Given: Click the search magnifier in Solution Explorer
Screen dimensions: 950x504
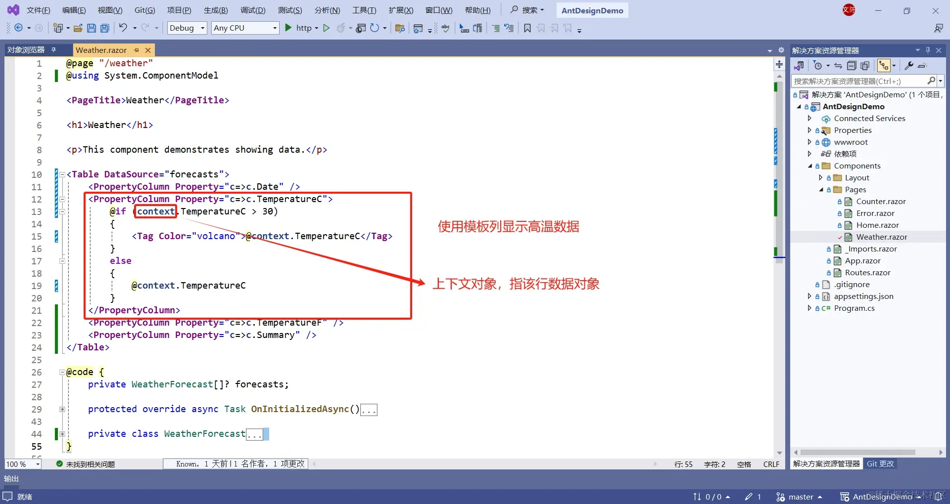Looking at the screenshot, I should click(932, 81).
